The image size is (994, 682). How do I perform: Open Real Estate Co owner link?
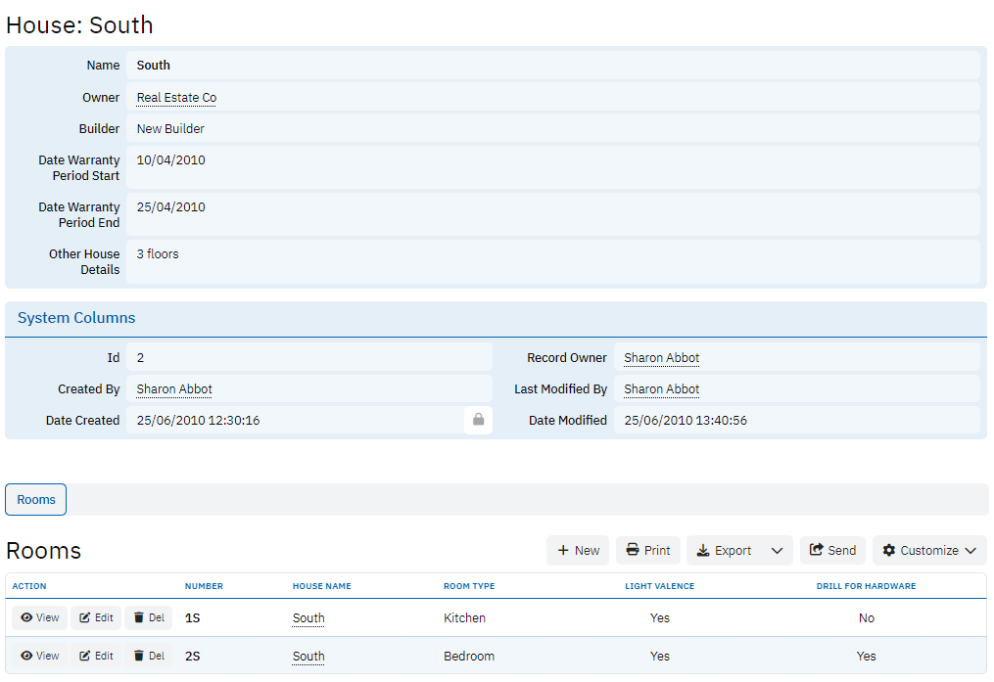coord(176,97)
